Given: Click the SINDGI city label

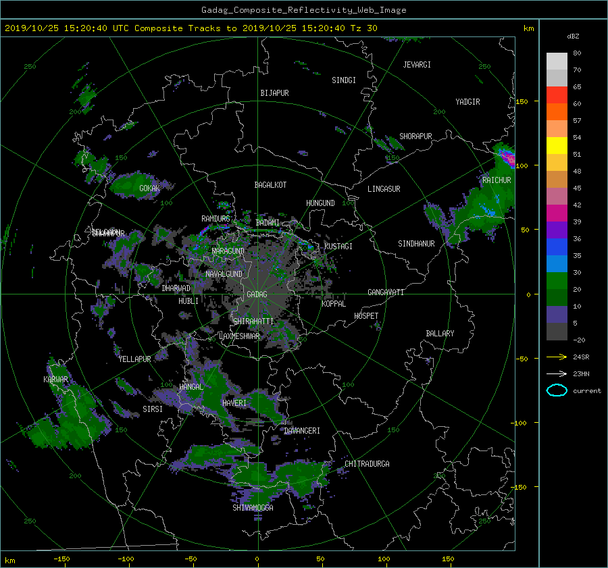Looking at the screenshot, I should pos(344,80).
